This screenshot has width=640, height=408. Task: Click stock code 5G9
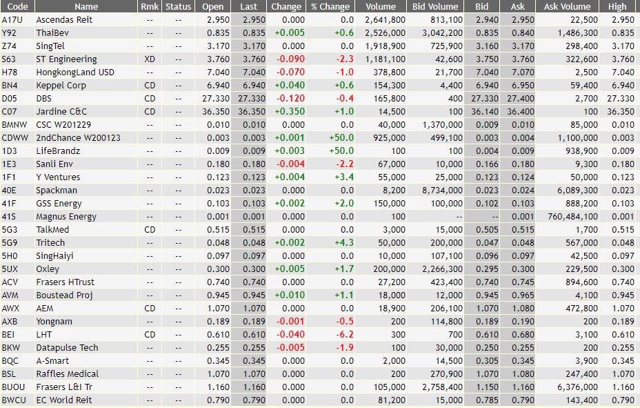click(10, 242)
